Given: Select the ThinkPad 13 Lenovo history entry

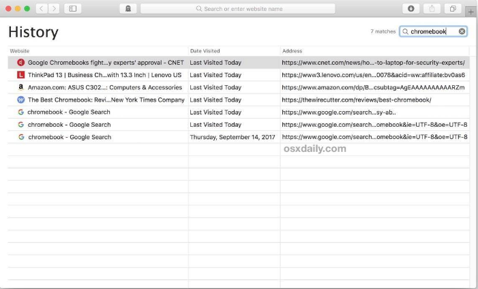Looking at the screenshot, I should click(104, 75).
